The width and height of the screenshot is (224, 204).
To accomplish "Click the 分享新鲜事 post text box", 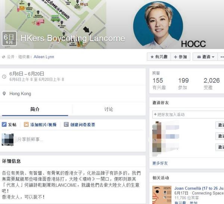I will click(x=79, y=139).
